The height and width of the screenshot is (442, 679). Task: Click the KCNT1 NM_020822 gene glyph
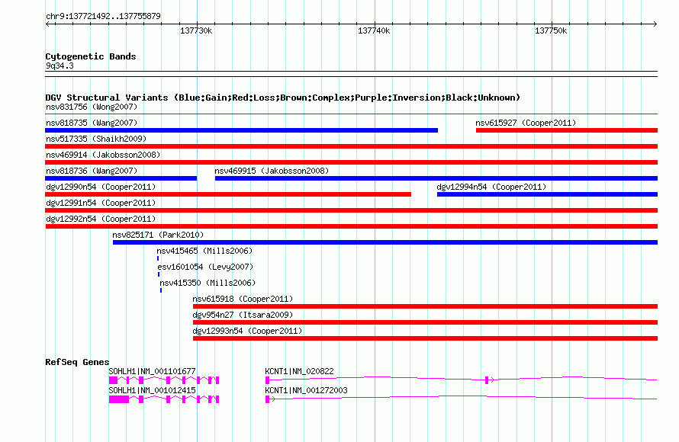pos(461,380)
